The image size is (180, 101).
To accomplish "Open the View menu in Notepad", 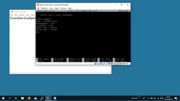I will point(28,15).
